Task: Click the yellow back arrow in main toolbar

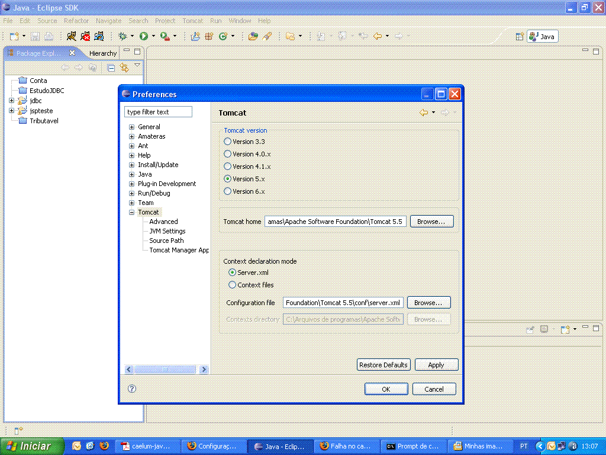Action: coord(378,36)
